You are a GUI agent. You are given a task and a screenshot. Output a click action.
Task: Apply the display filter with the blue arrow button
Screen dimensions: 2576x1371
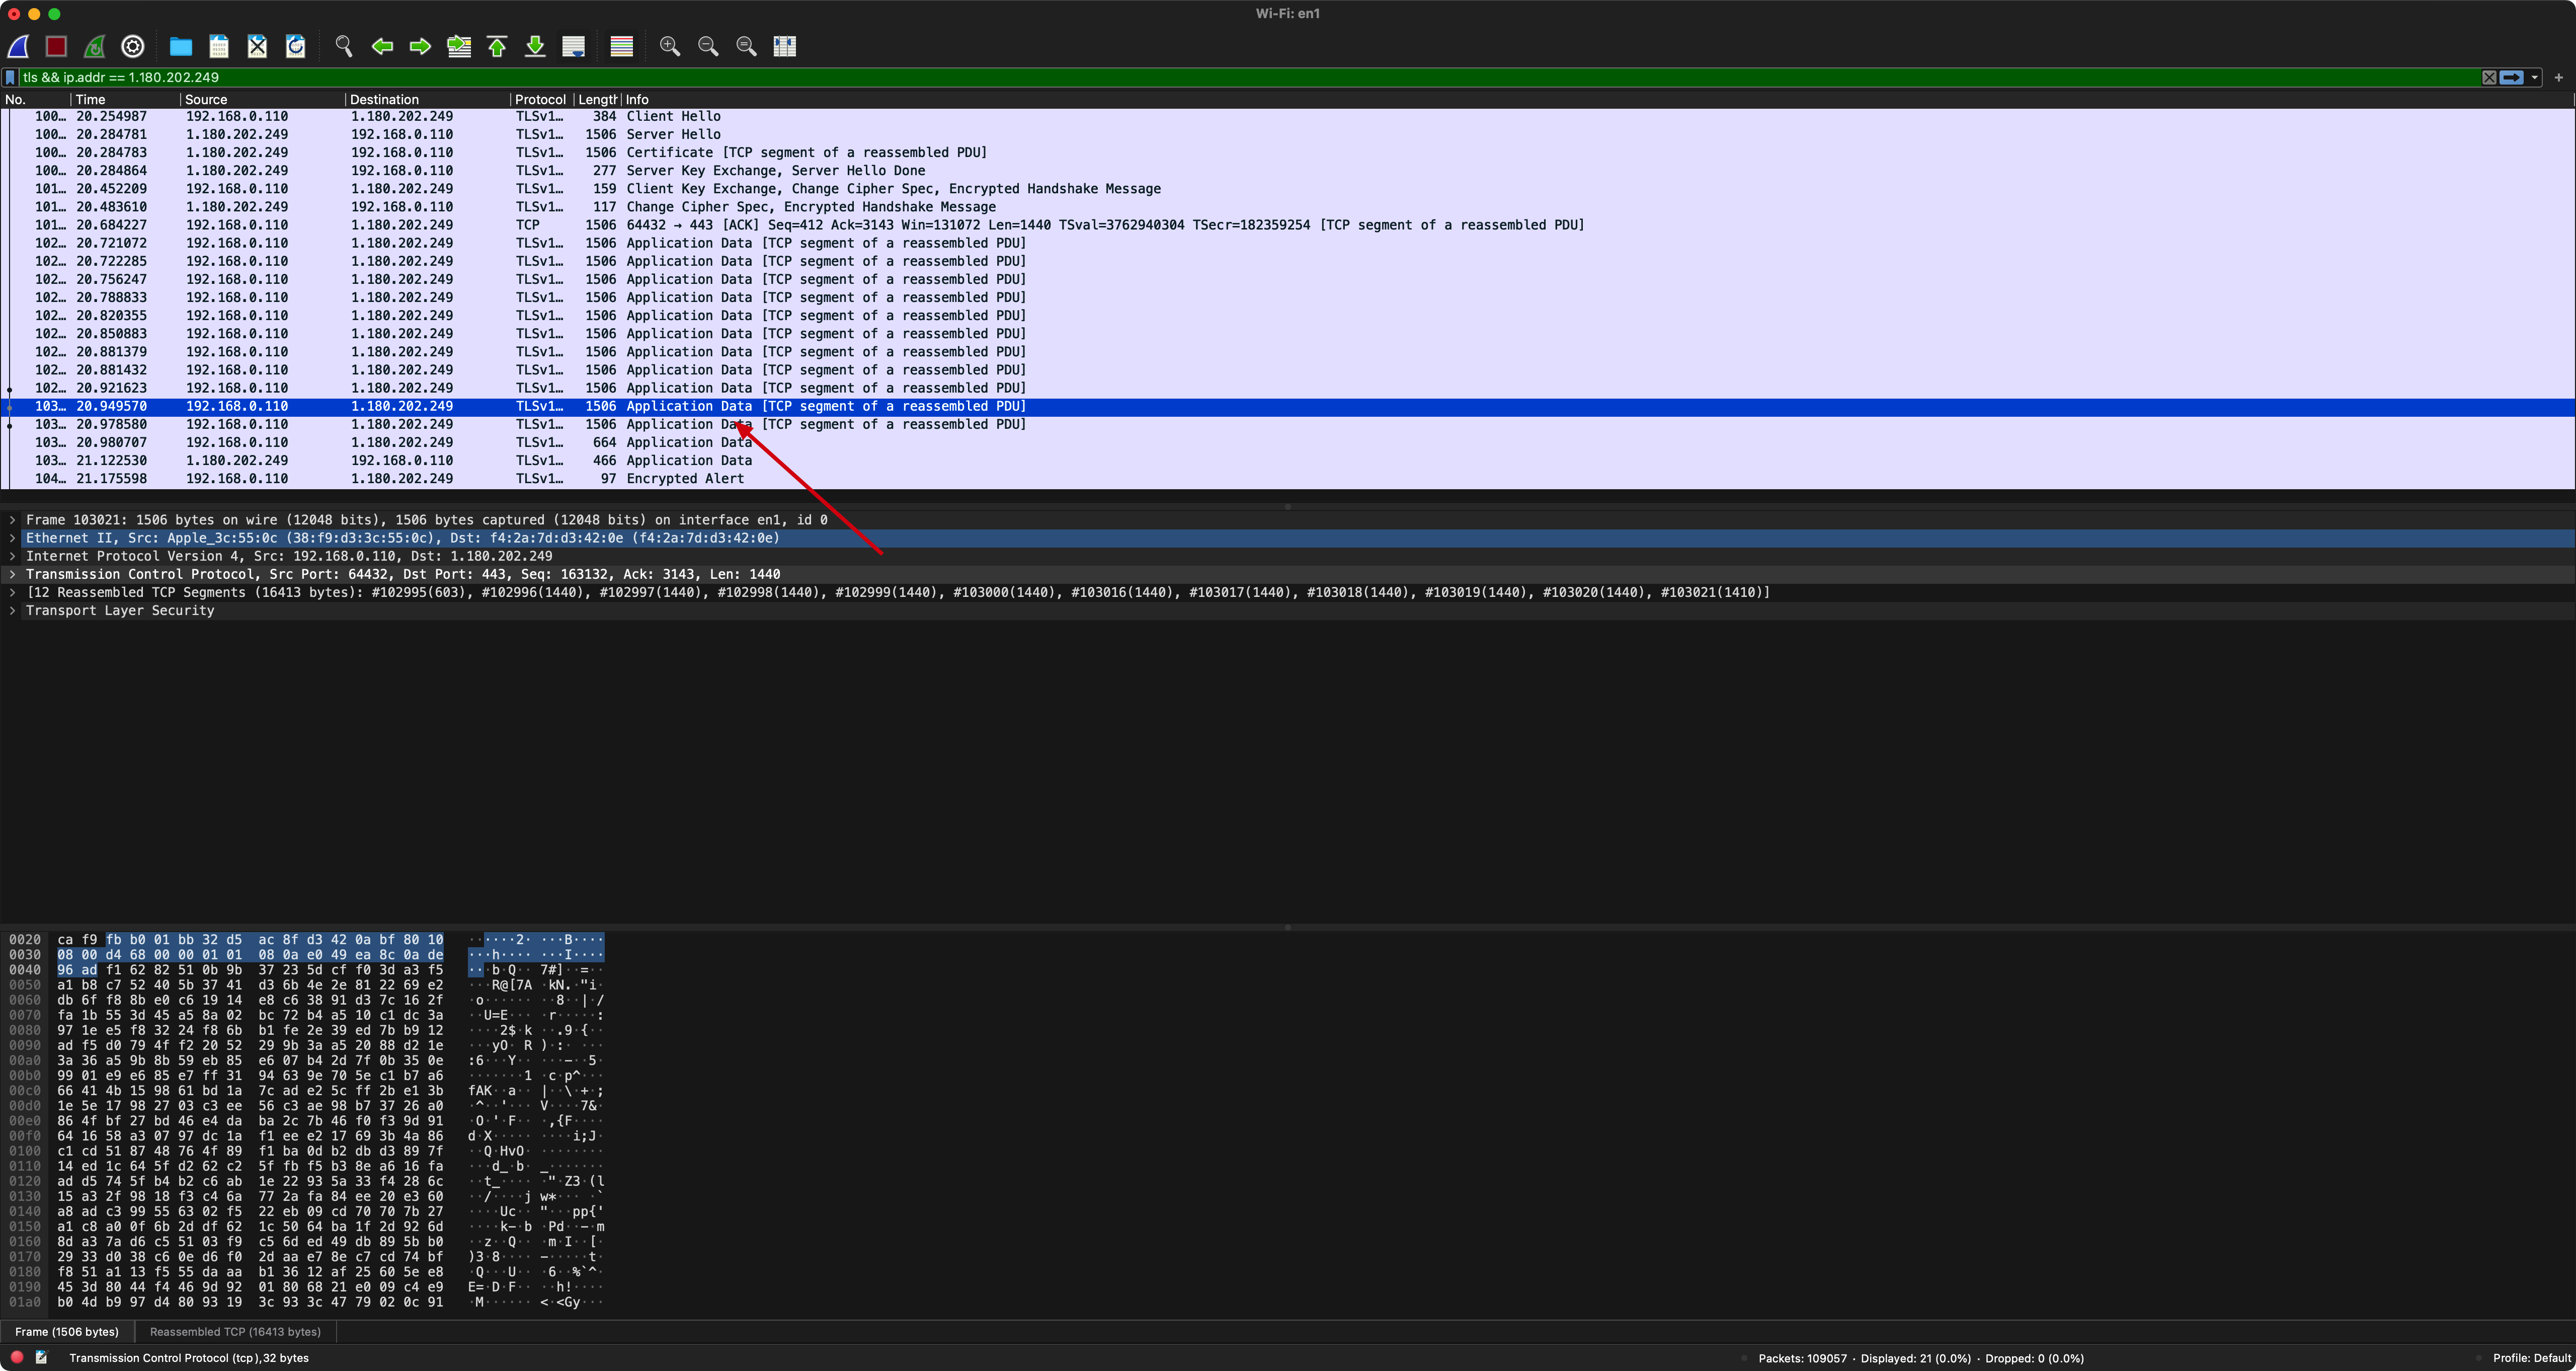2511,77
